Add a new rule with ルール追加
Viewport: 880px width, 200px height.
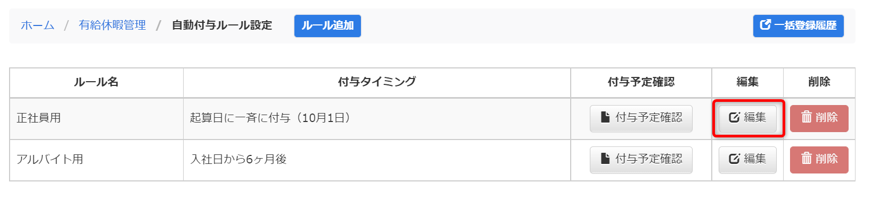327,25
